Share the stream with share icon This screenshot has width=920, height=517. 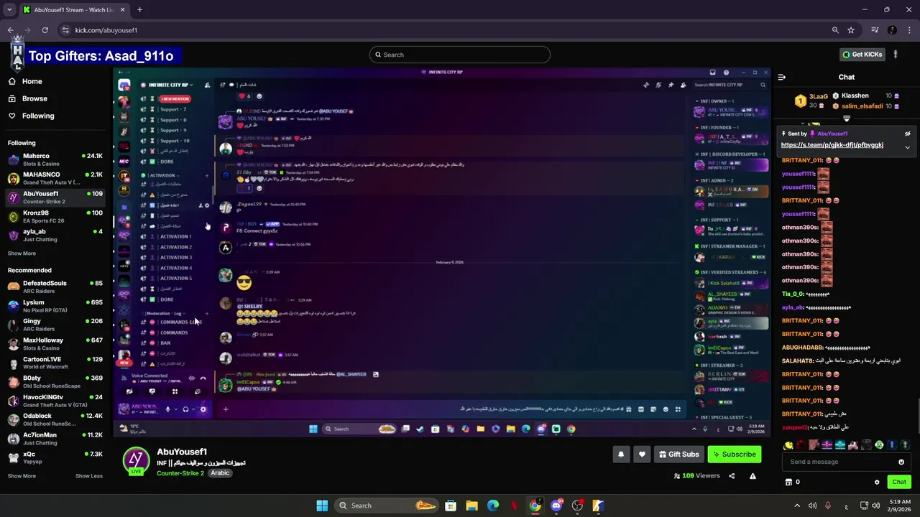[732, 475]
